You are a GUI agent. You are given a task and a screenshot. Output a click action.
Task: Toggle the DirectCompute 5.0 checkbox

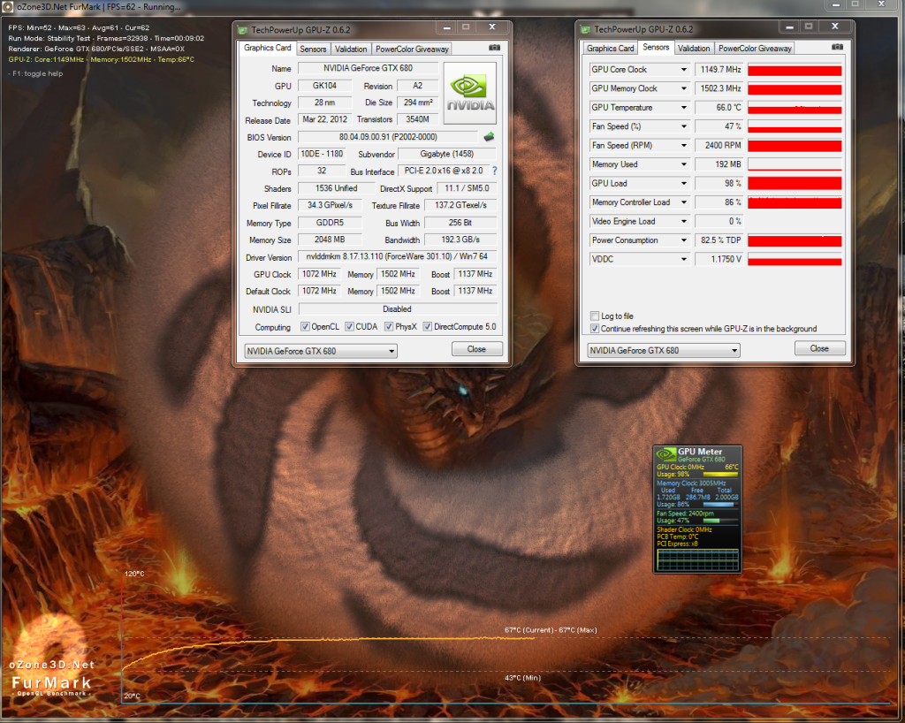click(x=427, y=327)
